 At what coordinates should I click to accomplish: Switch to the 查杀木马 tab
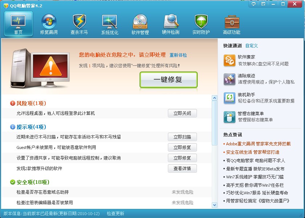79,24
